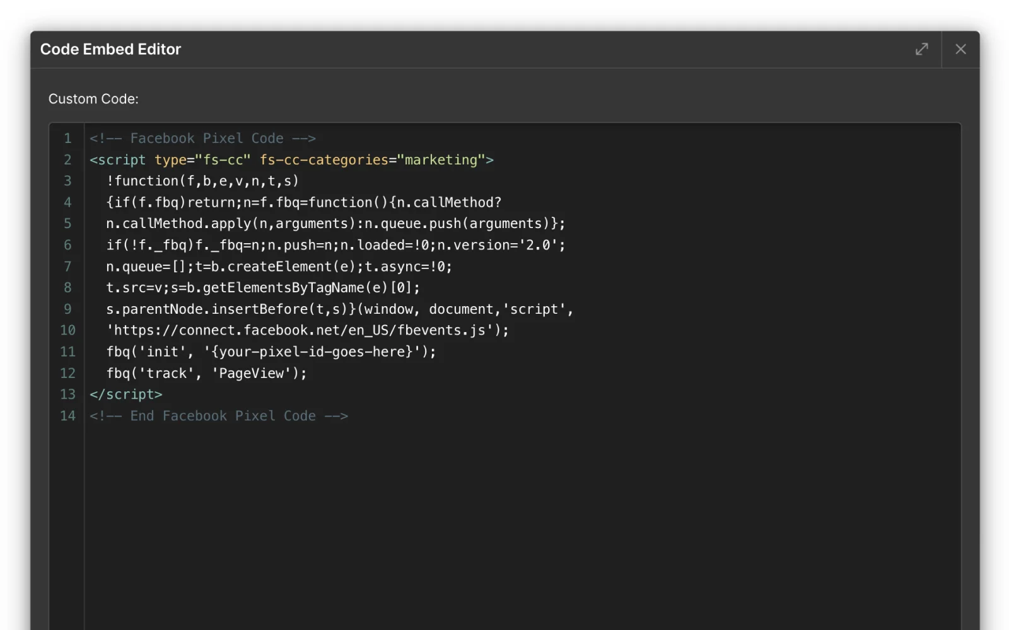Click the fbq 'track' 'PageView' line
The image size is (1009, 630).
(x=206, y=373)
